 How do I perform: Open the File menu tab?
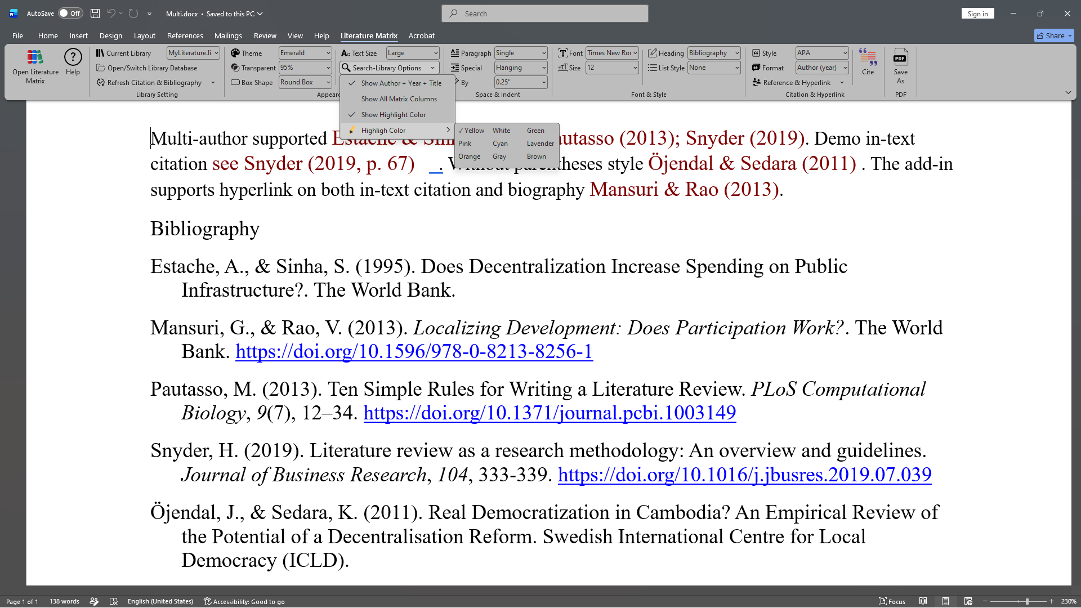[x=17, y=35]
